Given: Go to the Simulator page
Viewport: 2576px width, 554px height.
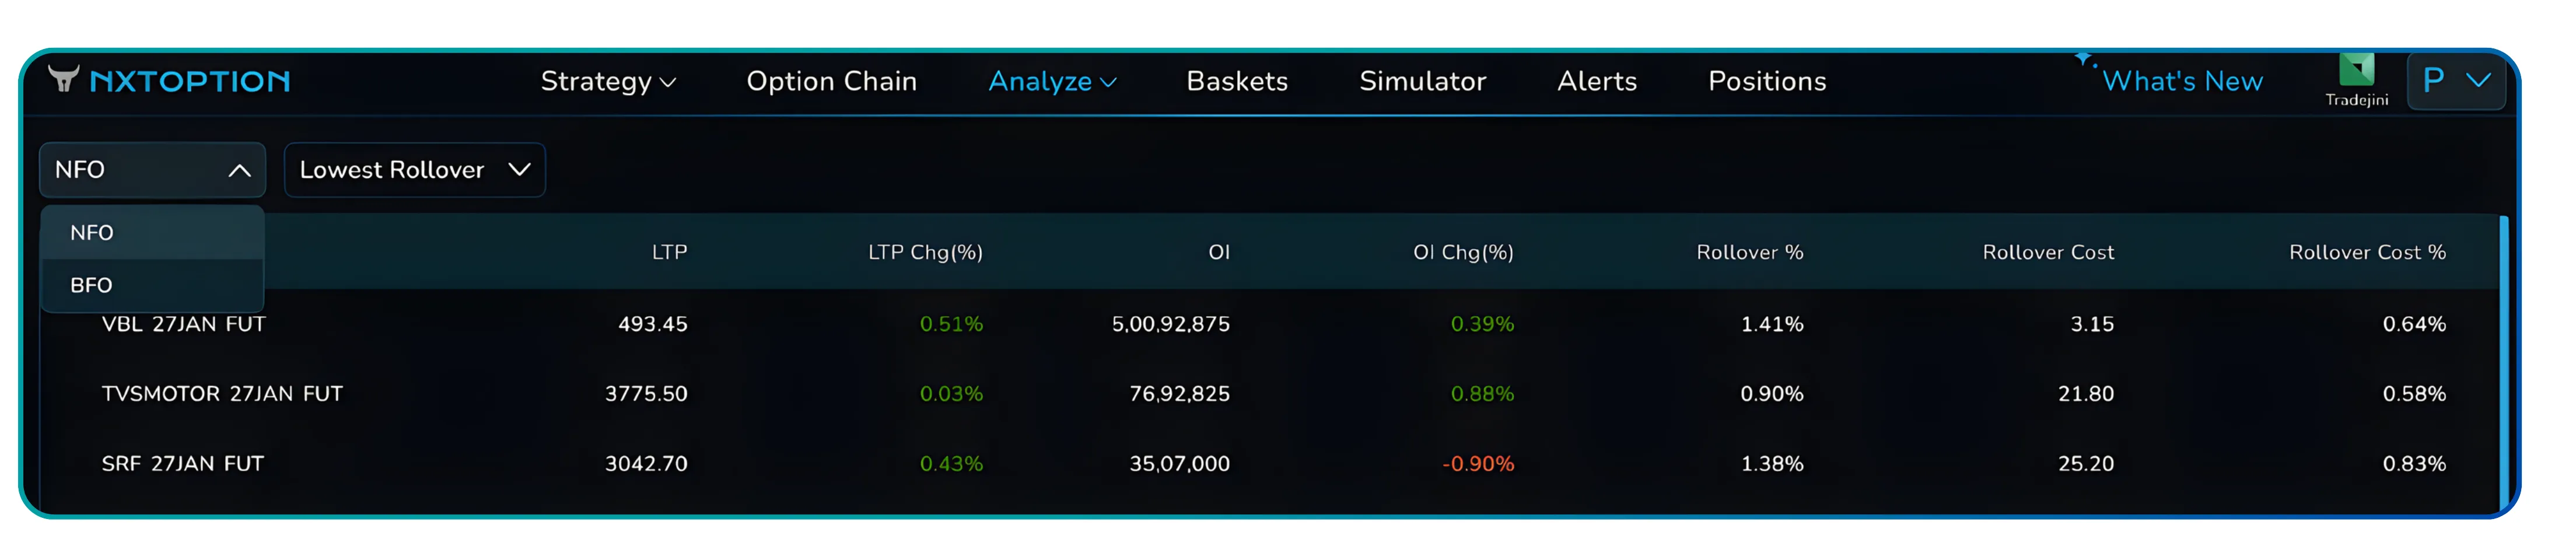Looking at the screenshot, I should (x=1422, y=81).
